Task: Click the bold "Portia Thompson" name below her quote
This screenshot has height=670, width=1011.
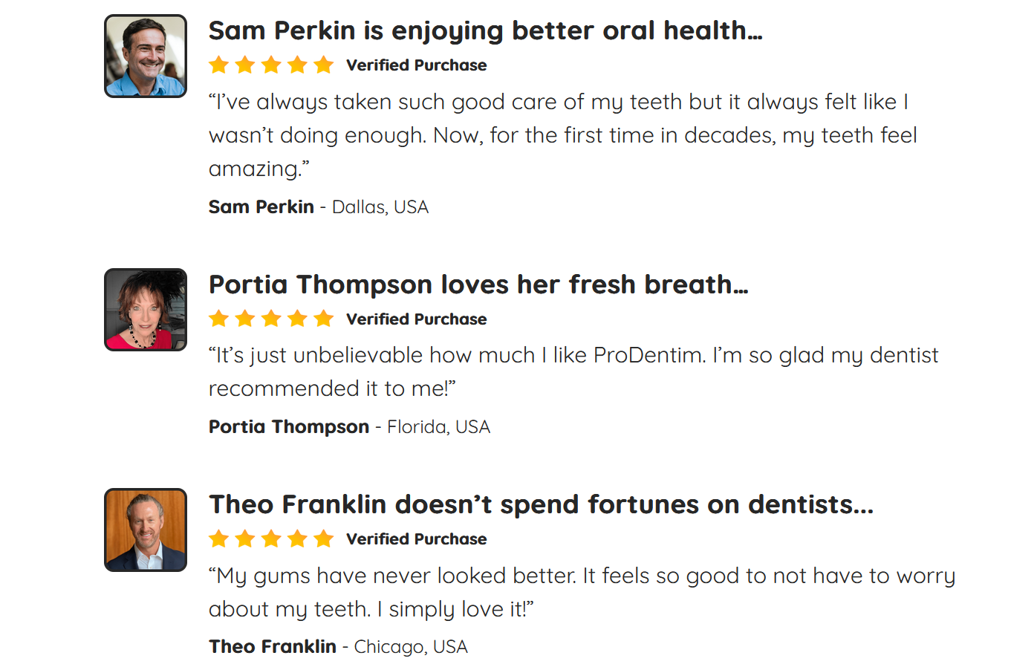Action: click(289, 427)
